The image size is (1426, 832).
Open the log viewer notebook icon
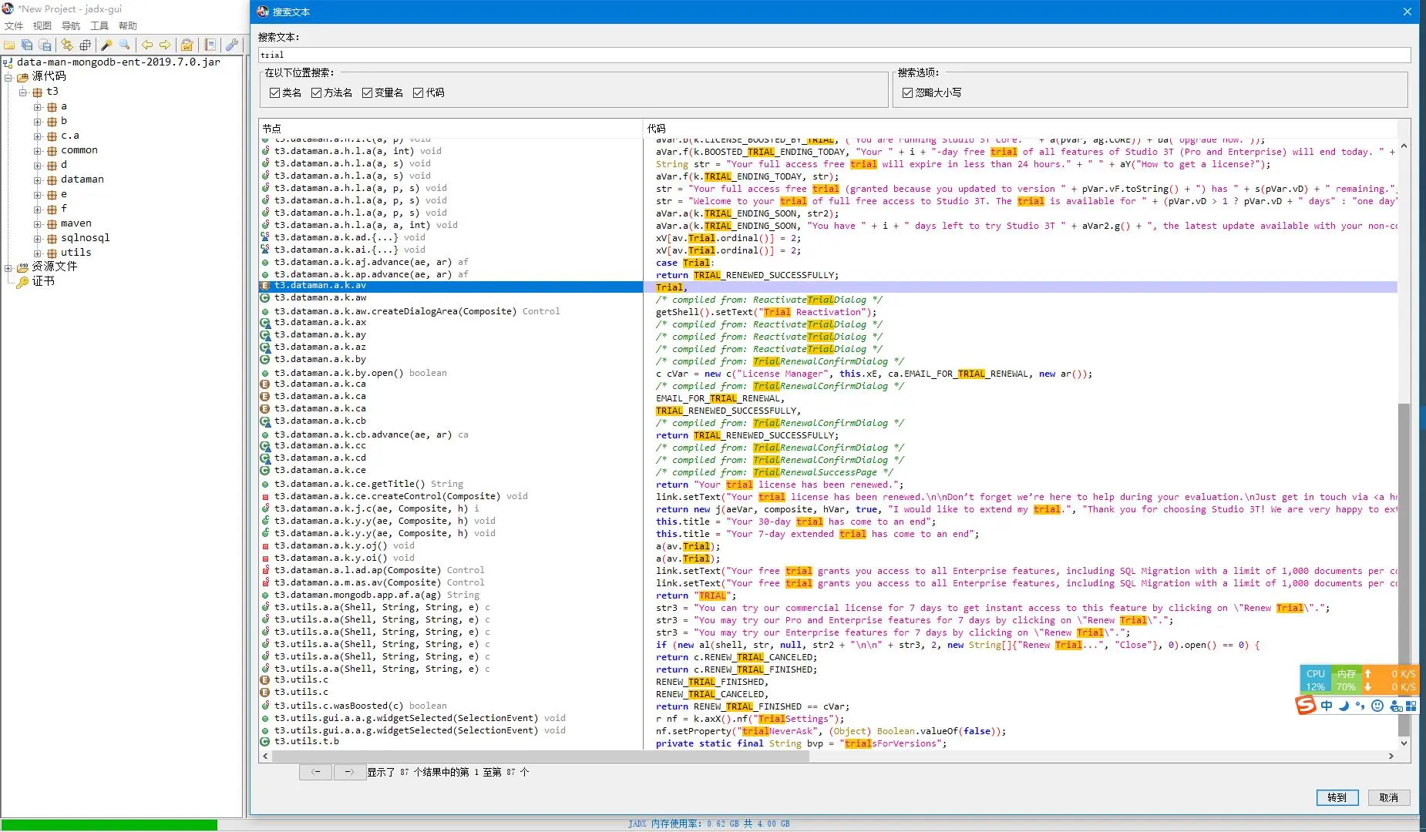click(210, 45)
